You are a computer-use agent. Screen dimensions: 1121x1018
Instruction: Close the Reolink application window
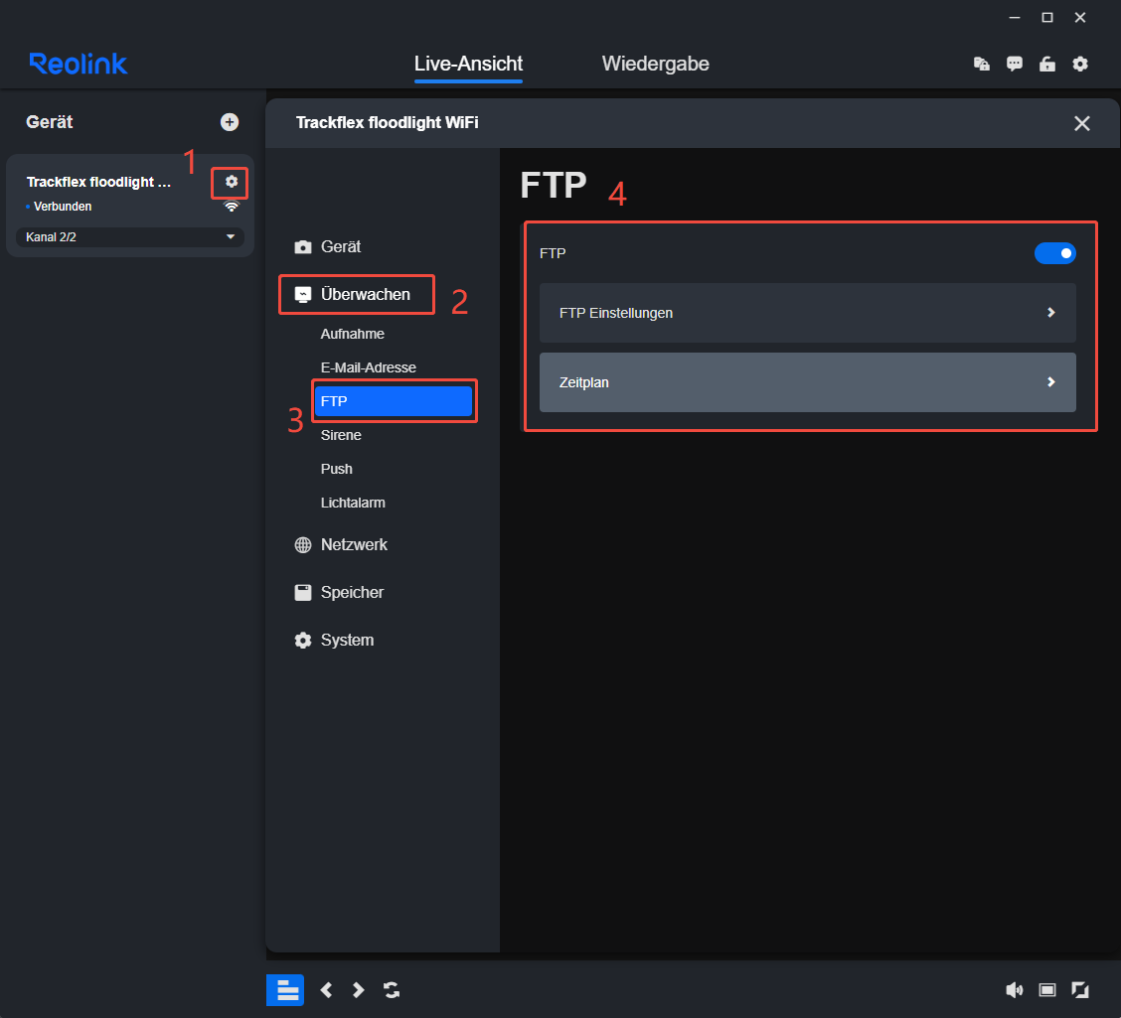1079,17
